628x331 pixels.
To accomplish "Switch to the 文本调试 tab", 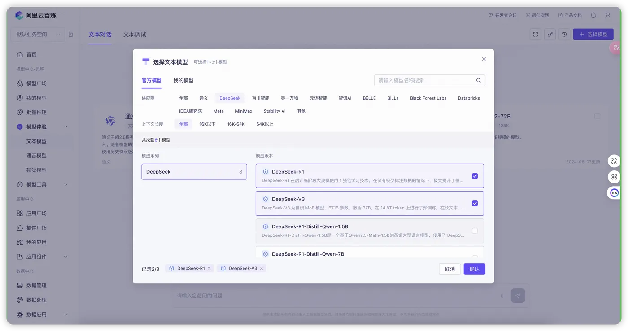I will click(135, 35).
